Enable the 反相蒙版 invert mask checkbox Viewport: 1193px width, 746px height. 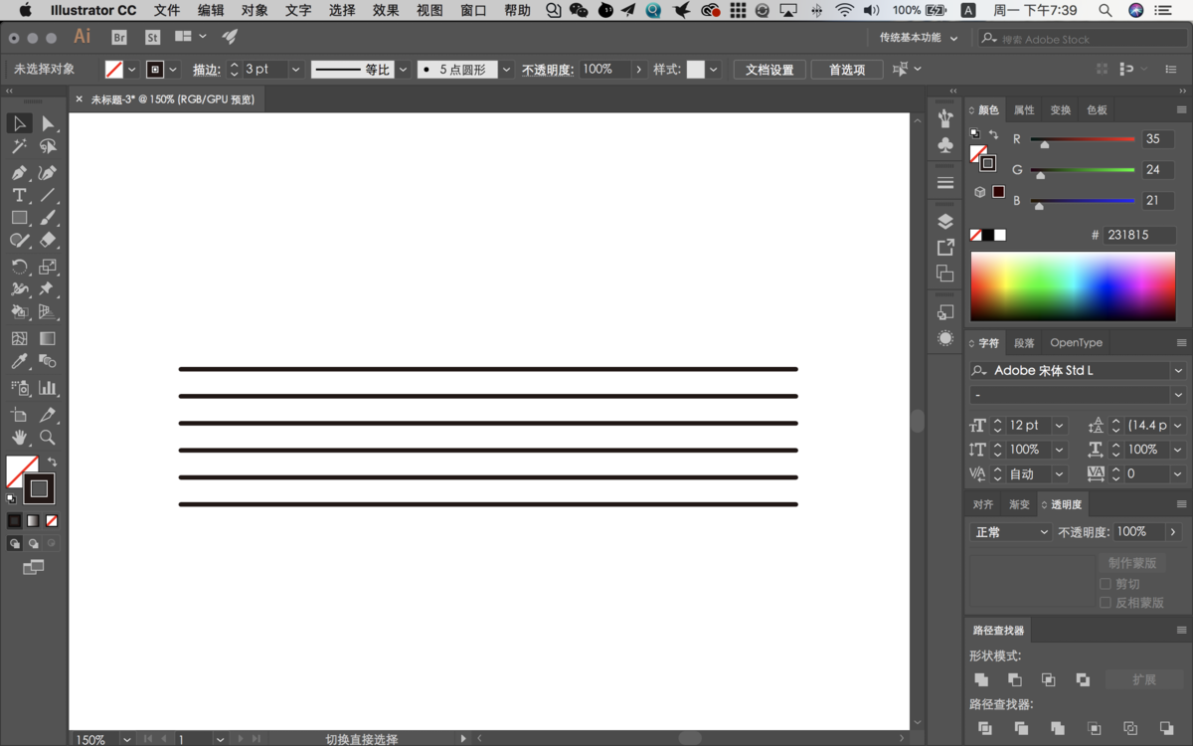pos(1106,603)
